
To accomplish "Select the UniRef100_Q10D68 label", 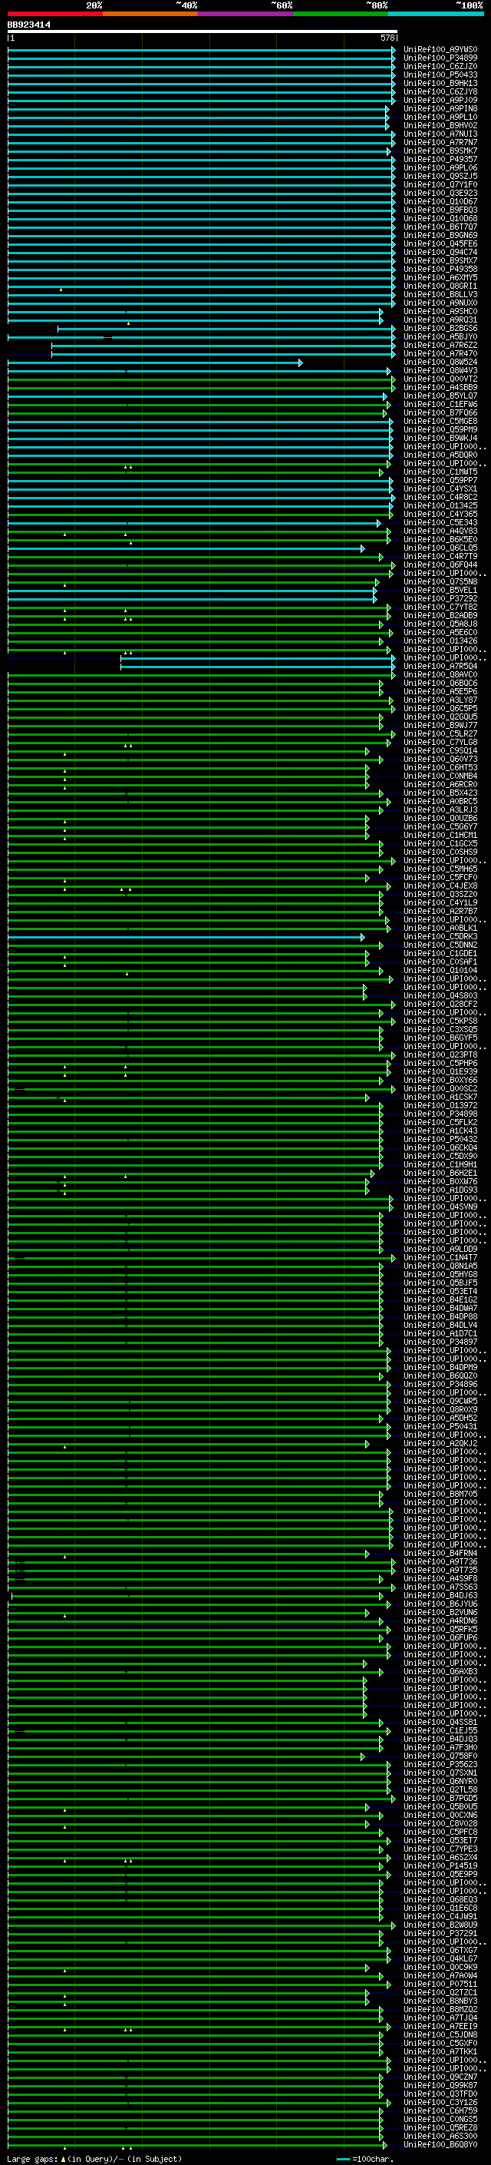I will (x=440, y=219).
